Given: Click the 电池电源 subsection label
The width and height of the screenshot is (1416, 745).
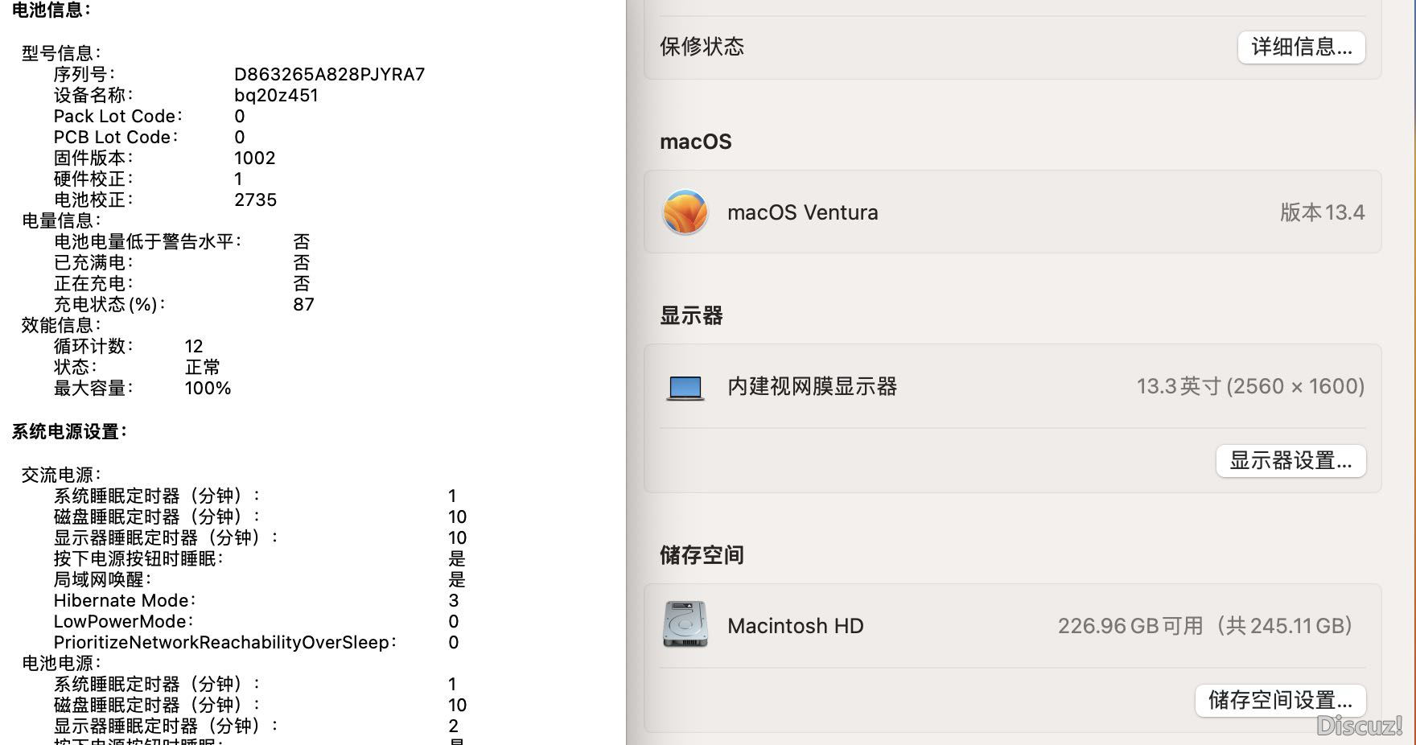Looking at the screenshot, I should click(x=61, y=663).
